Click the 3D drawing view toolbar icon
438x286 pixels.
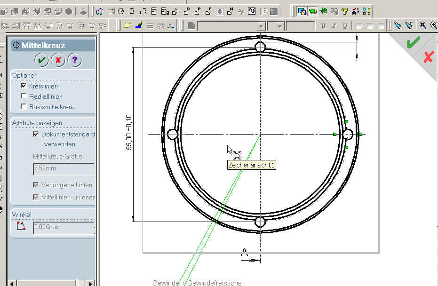click(x=334, y=11)
